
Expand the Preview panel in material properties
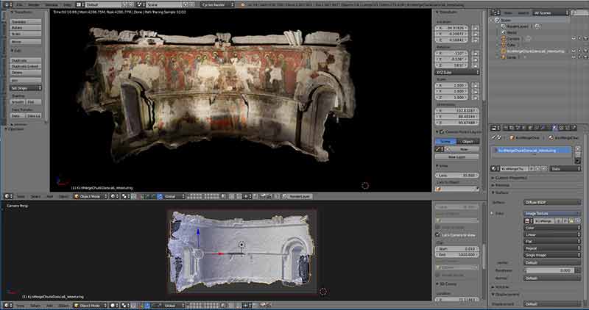501,185
